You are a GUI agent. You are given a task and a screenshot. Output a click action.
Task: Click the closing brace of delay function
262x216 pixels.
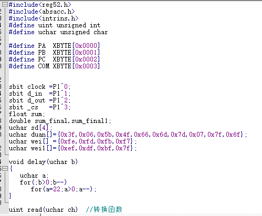coord(10,196)
